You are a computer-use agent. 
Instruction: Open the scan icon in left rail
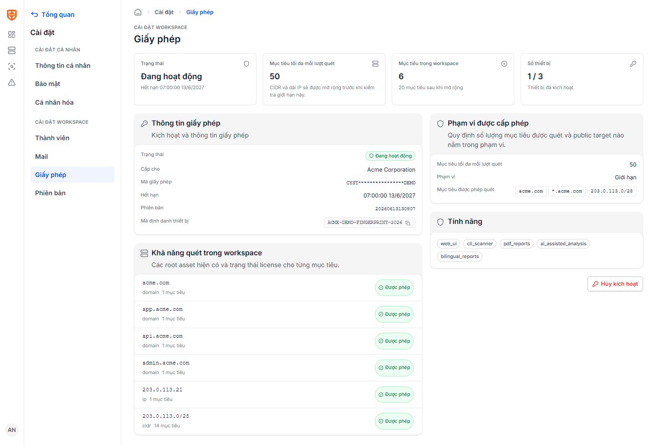pyautogui.click(x=12, y=66)
